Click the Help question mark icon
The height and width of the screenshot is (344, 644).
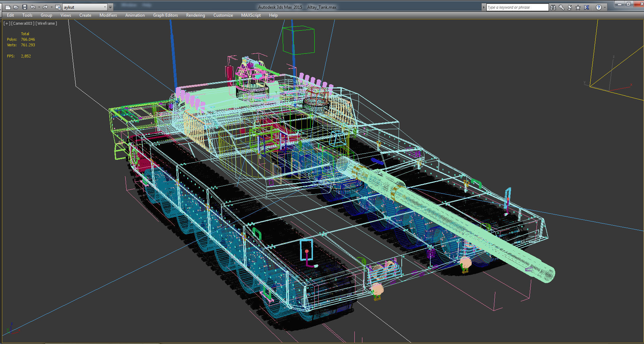point(598,7)
